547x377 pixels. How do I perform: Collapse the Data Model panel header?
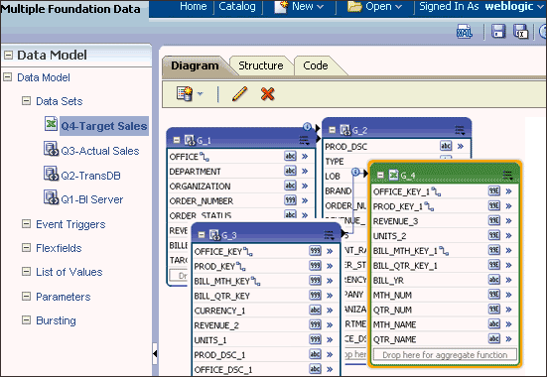click(8, 55)
